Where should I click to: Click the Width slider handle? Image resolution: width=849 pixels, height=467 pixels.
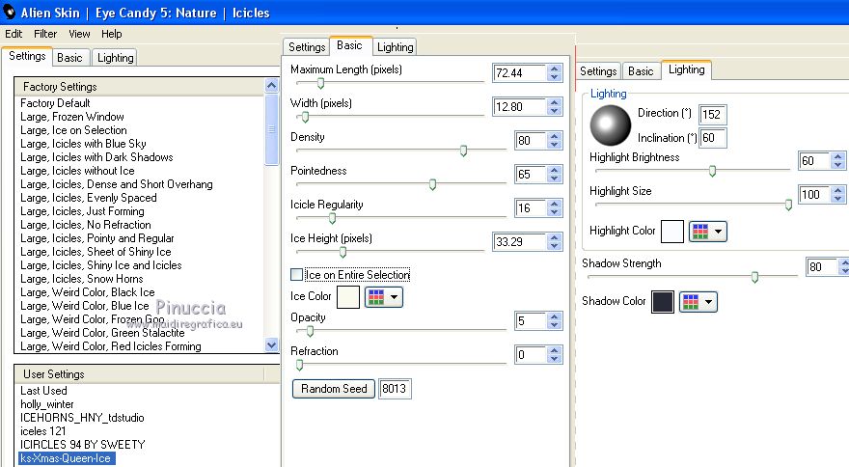305,117
